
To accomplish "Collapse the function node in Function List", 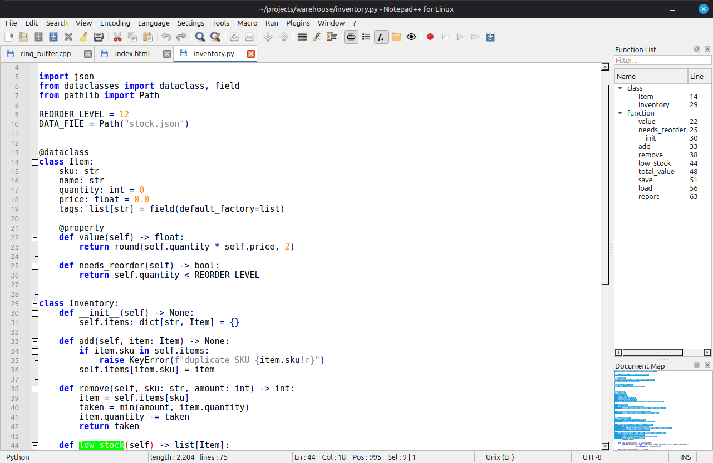I will pos(620,113).
